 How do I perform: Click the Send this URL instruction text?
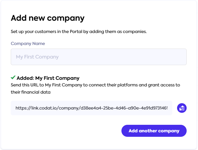click(x=95, y=85)
